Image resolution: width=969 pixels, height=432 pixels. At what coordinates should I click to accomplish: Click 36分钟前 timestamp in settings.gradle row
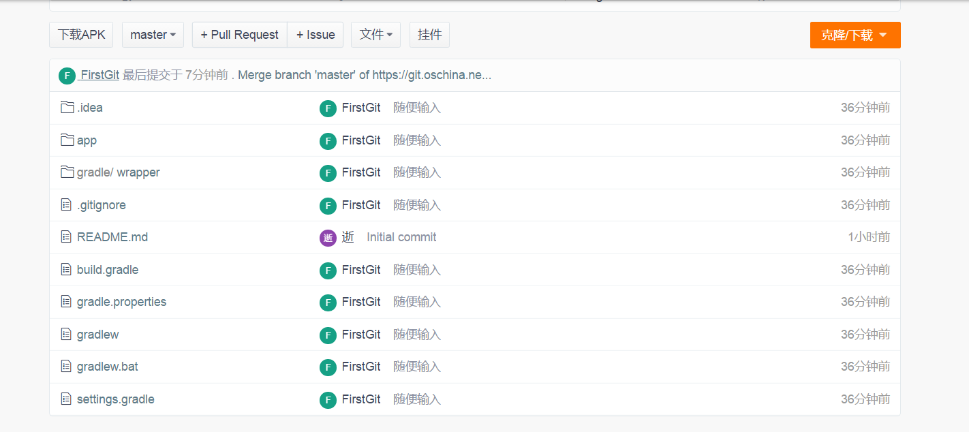click(x=865, y=399)
